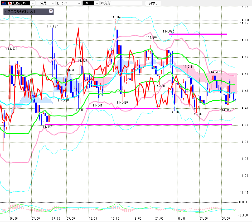The width and height of the screenshot is (252, 222).
Task: Click the 114.664 high price label
Action: 115,17
